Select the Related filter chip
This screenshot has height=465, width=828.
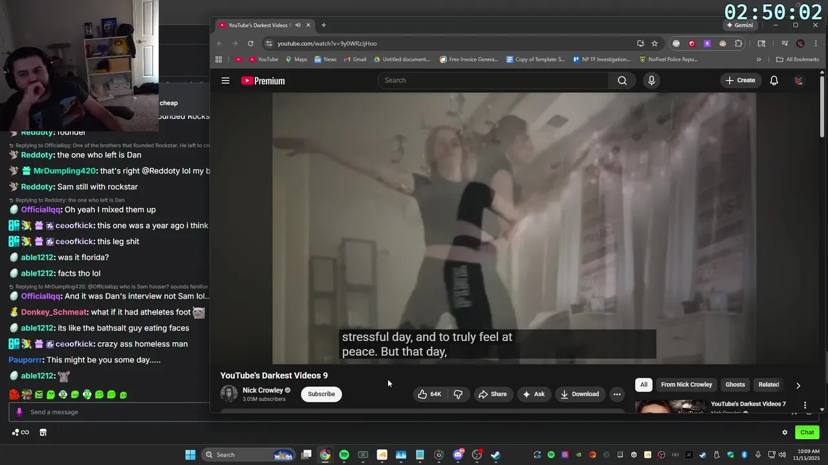(768, 384)
